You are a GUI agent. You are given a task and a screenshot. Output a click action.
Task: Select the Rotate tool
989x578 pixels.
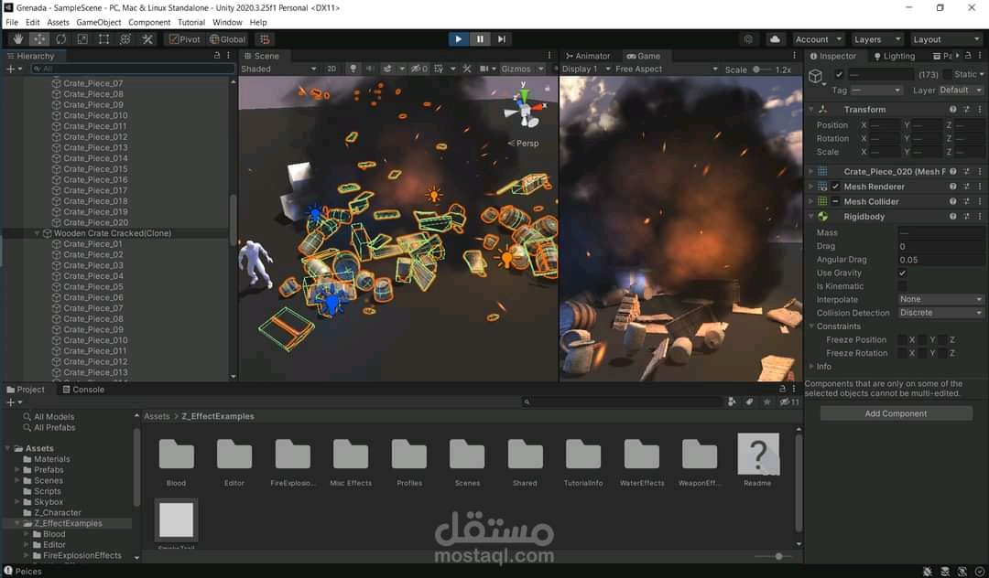point(60,39)
